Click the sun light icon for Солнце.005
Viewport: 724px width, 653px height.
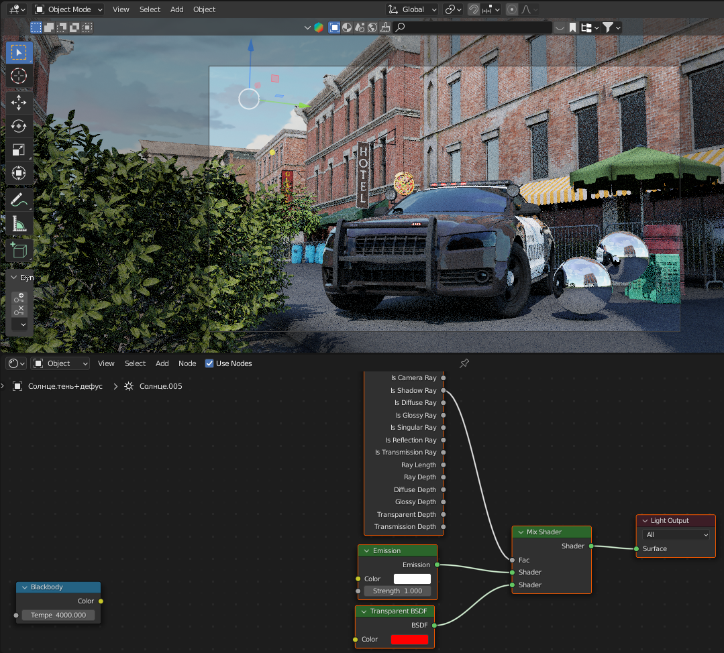tap(129, 386)
